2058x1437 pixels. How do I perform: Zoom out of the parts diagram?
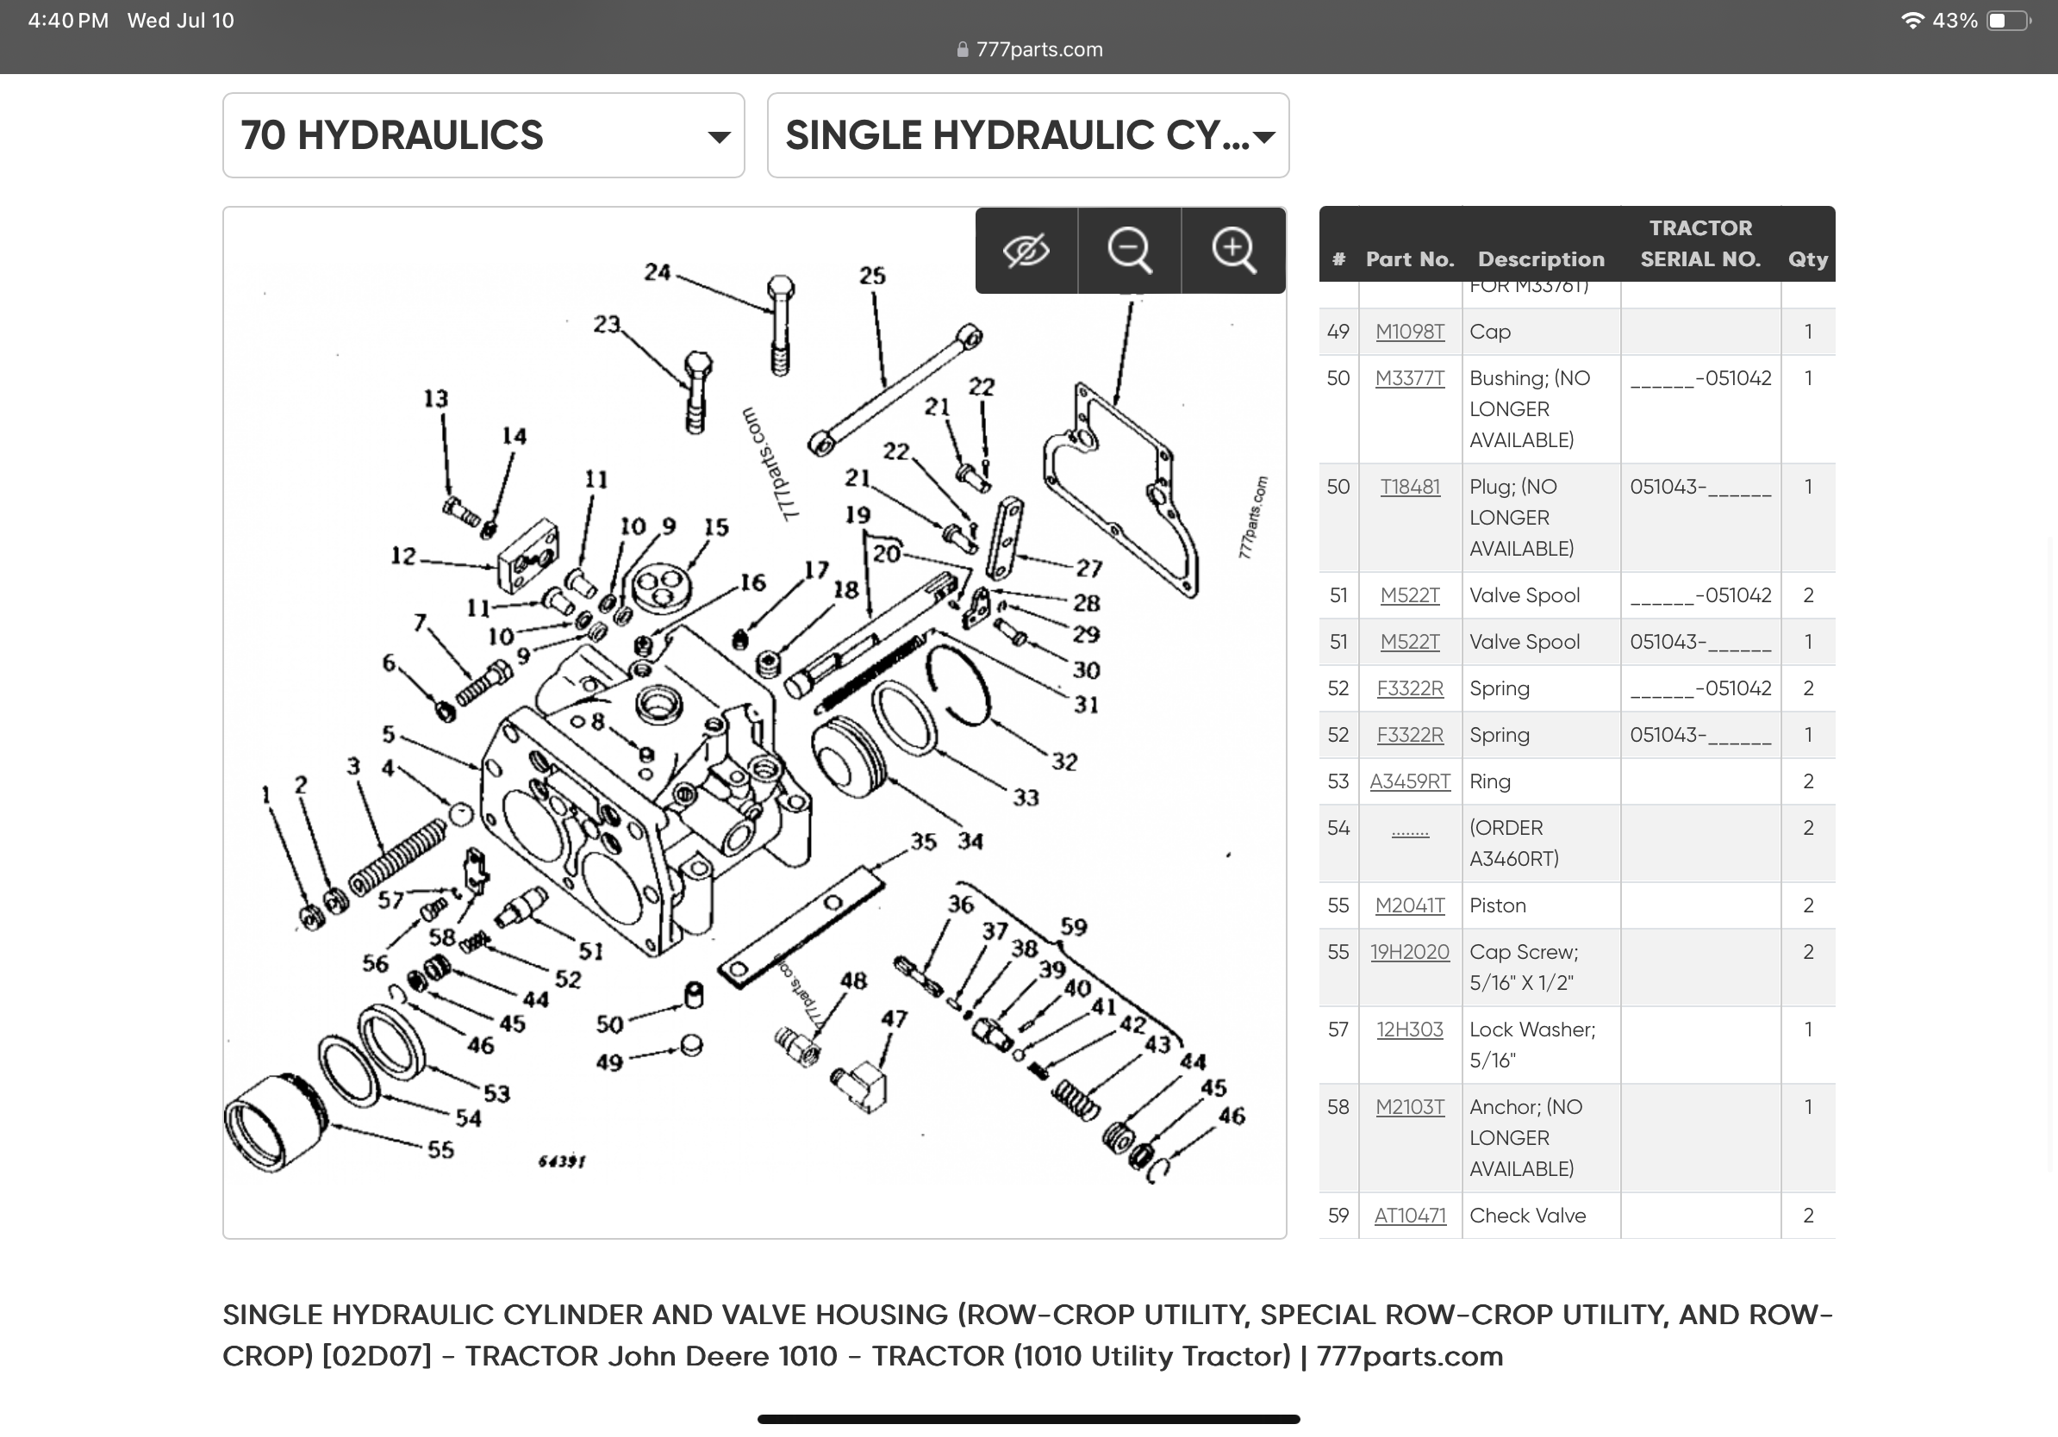pyautogui.click(x=1129, y=250)
